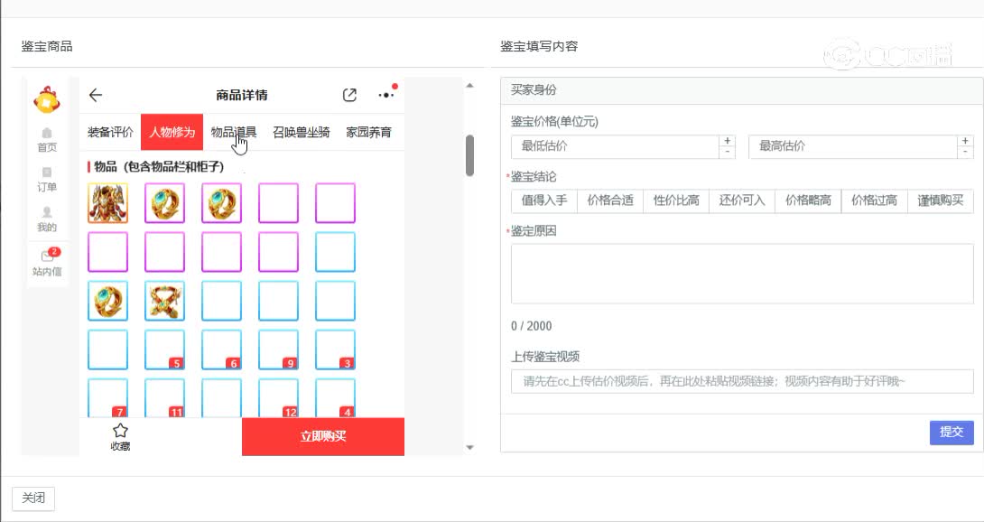Image resolution: width=984 pixels, height=522 pixels.
Task: Click the 鉴定原因 text area
Action: 742,274
